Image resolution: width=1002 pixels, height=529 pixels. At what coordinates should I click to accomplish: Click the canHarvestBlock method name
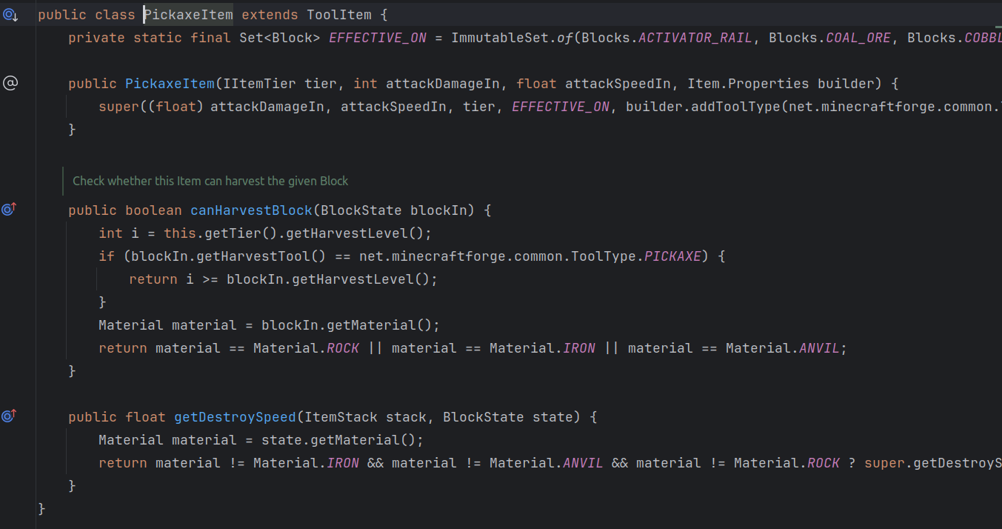(251, 210)
